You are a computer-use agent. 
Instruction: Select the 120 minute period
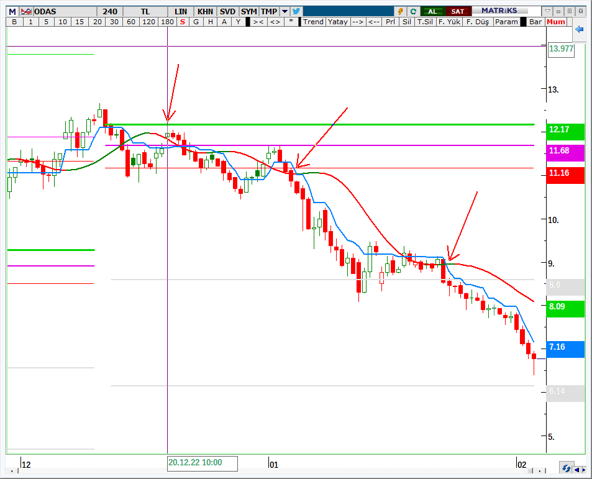pyautogui.click(x=148, y=22)
